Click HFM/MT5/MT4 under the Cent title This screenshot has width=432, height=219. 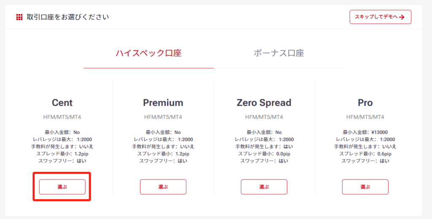pyautogui.click(x=62, y=117)
